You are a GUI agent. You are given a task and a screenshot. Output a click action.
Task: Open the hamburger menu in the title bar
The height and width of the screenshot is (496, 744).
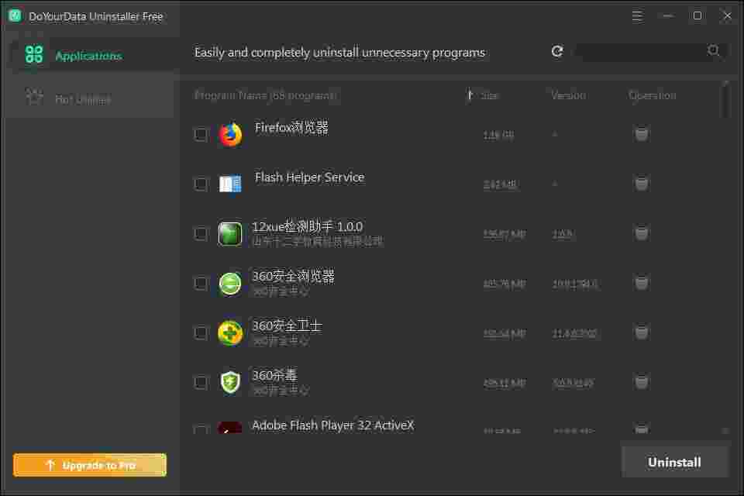pyautogui.click(x=637, y=15)
